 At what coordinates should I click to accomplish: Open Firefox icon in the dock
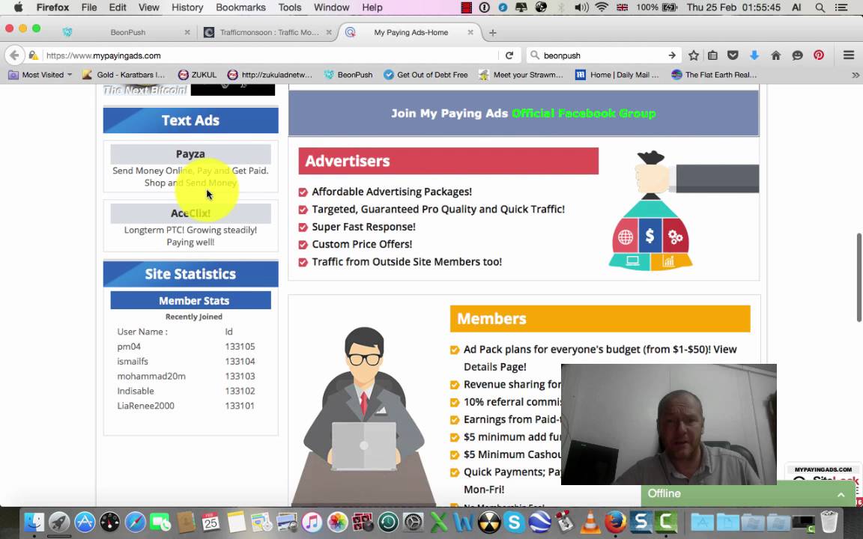[x=615, y=521]
